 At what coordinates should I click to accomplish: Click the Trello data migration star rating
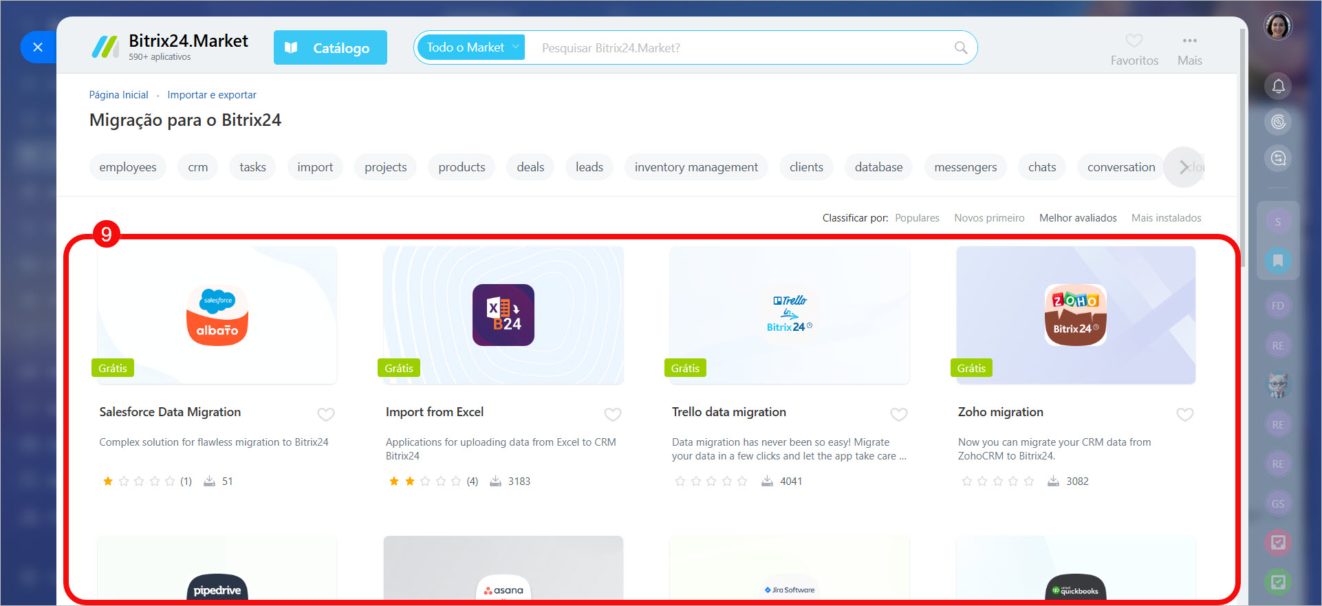711,481
